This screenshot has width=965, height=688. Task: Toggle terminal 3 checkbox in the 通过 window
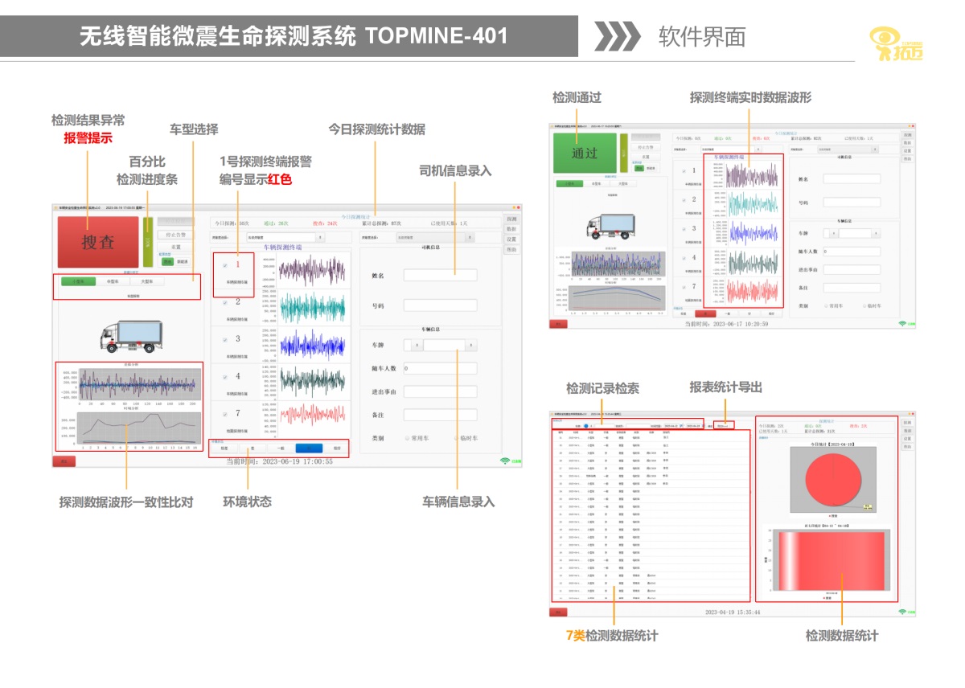(x=684, y=229)
